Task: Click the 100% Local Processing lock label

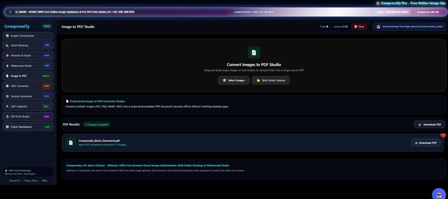Action: [18, 170]
